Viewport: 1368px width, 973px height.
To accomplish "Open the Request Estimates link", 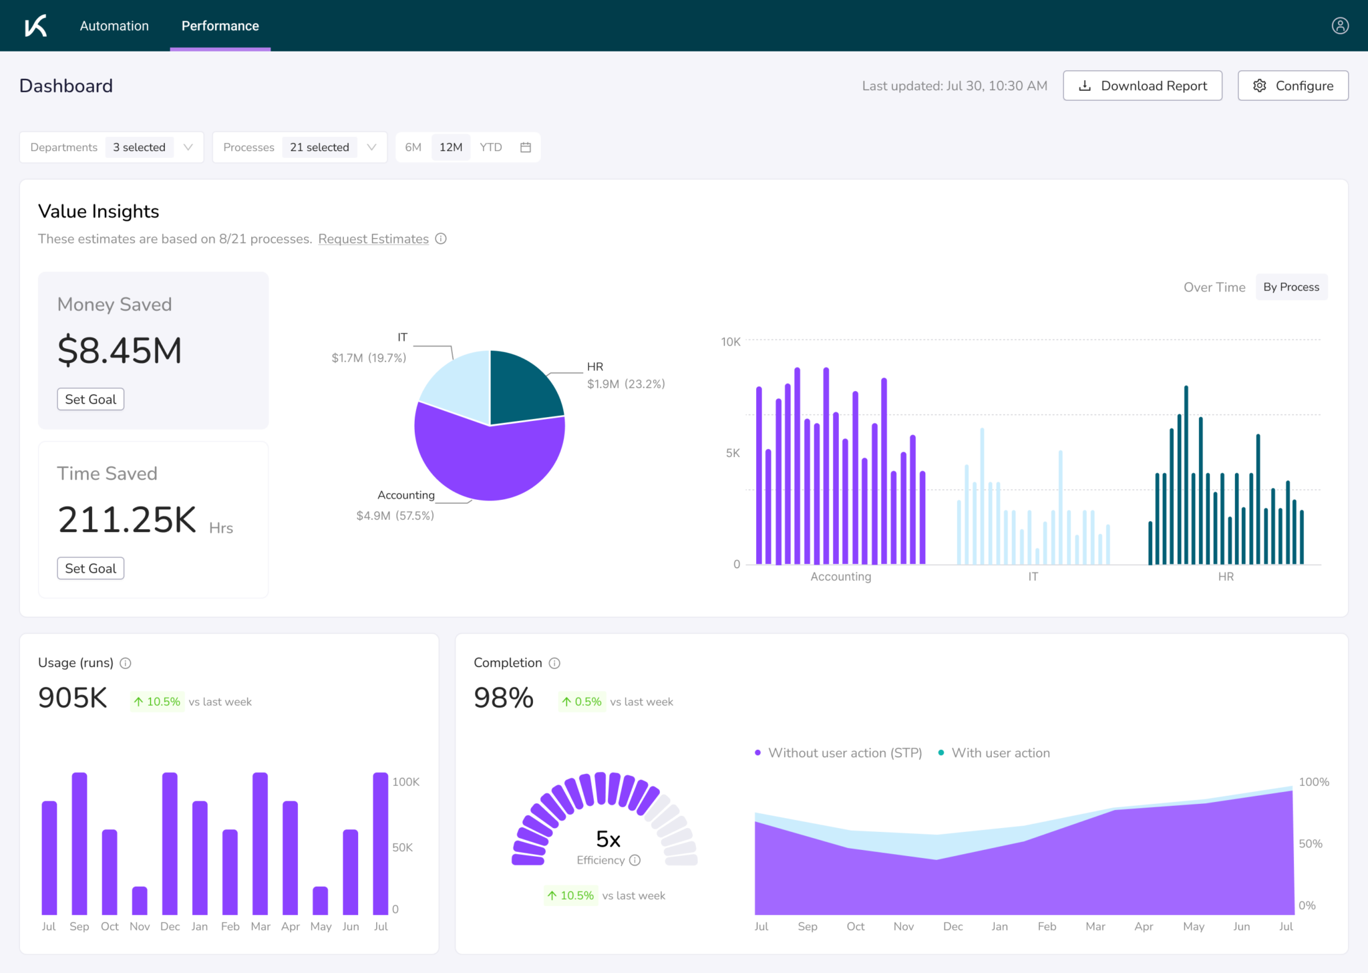I will pos(373,239).
